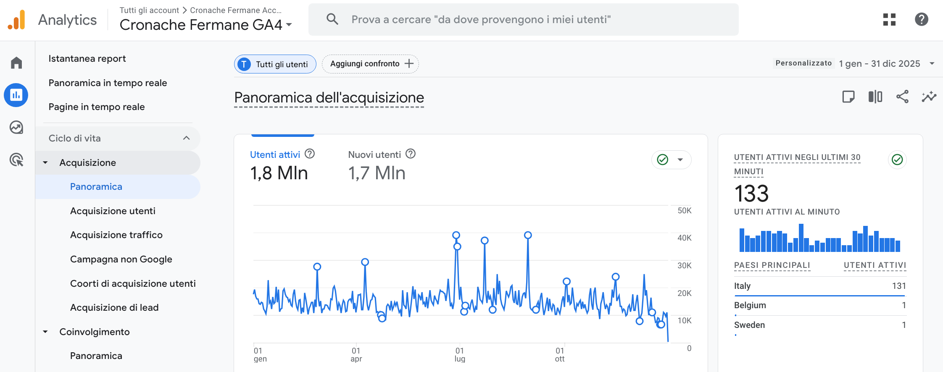Open chart data quality status dropdown
This screenshot has height=372, width=943.
click(x=671, y=160)
